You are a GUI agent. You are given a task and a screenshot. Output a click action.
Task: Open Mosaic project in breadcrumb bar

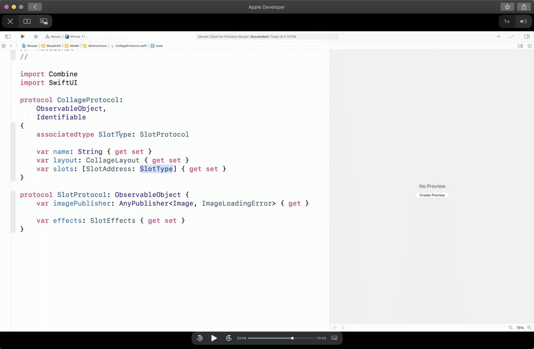30,46
